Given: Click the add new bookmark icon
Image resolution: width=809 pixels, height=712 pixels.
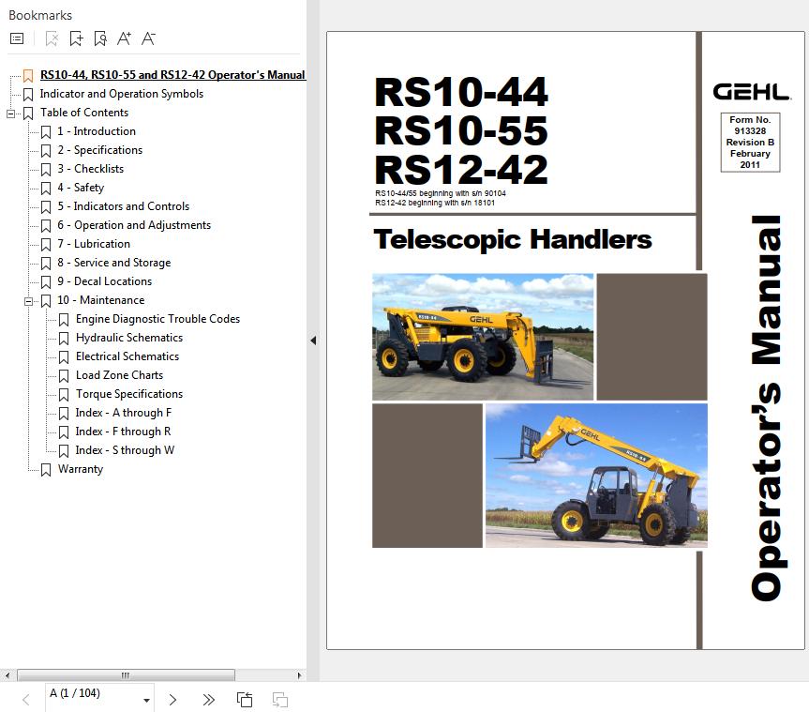Looking at the screenshot, I should pyautogui.click(x=76, y=38).
